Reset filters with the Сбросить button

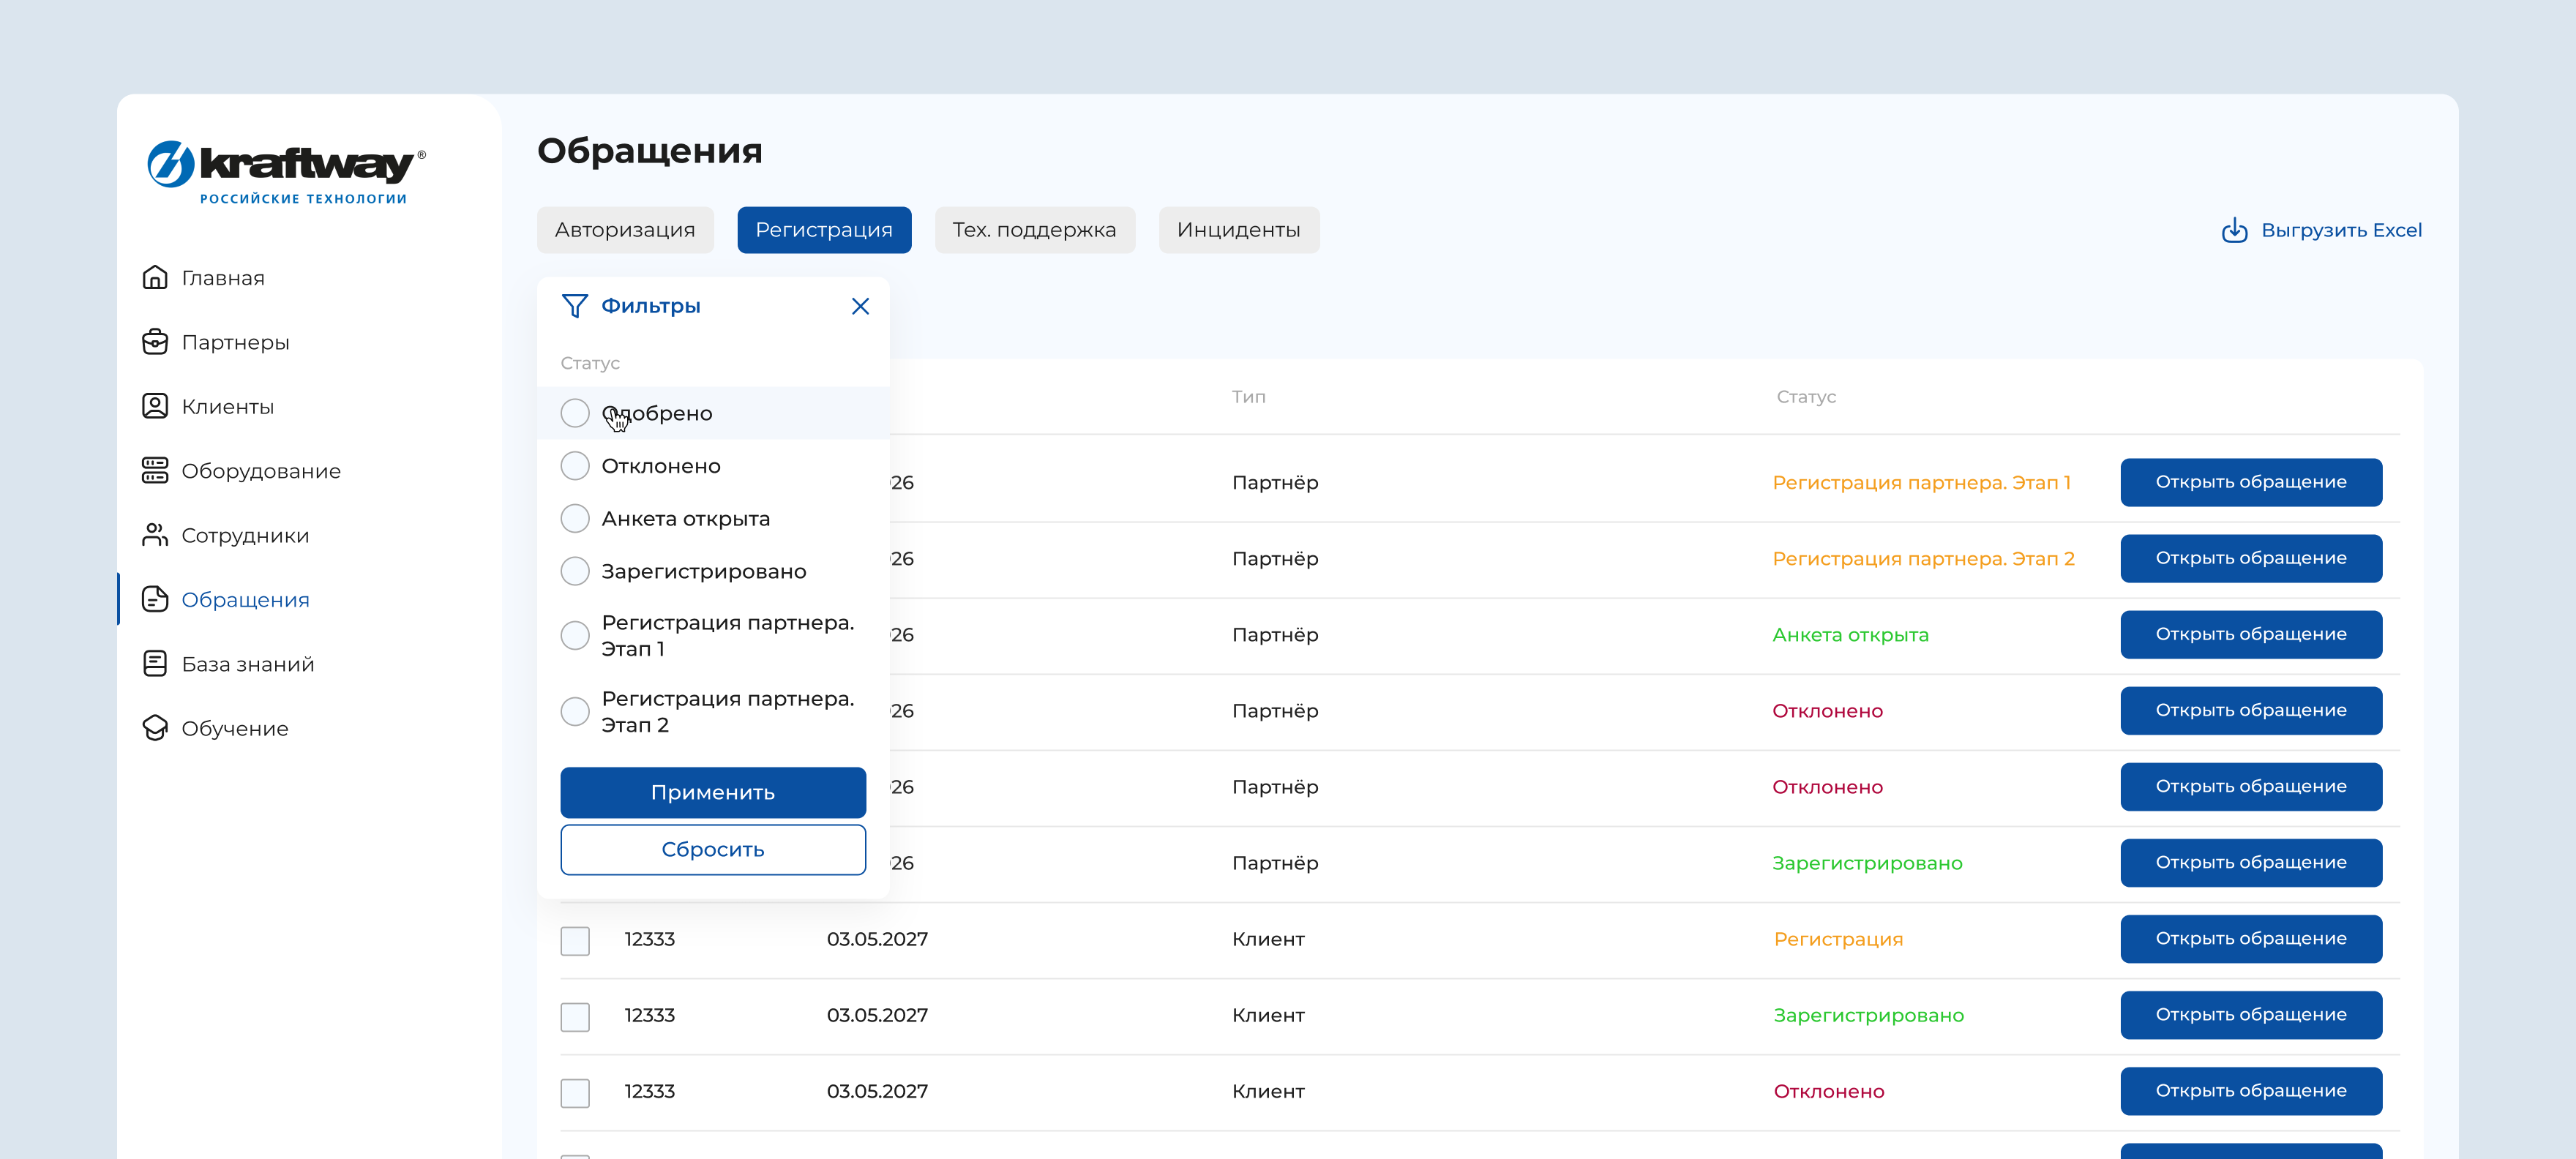coord(713,849)
